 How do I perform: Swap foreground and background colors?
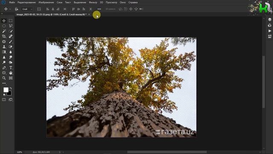[x=11, y=89]
